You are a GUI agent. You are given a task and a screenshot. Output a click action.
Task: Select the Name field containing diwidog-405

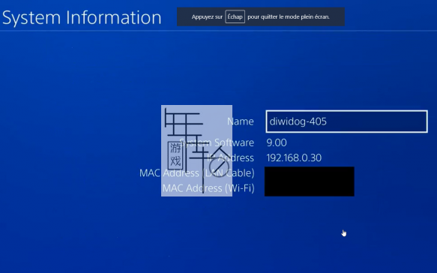point(346,121)
